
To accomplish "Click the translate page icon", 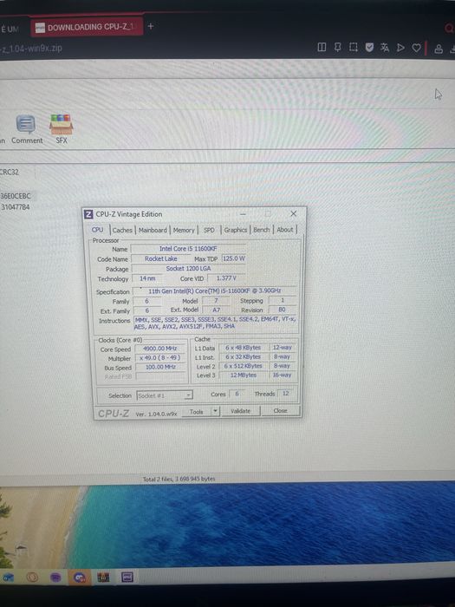I will (385, 48).
